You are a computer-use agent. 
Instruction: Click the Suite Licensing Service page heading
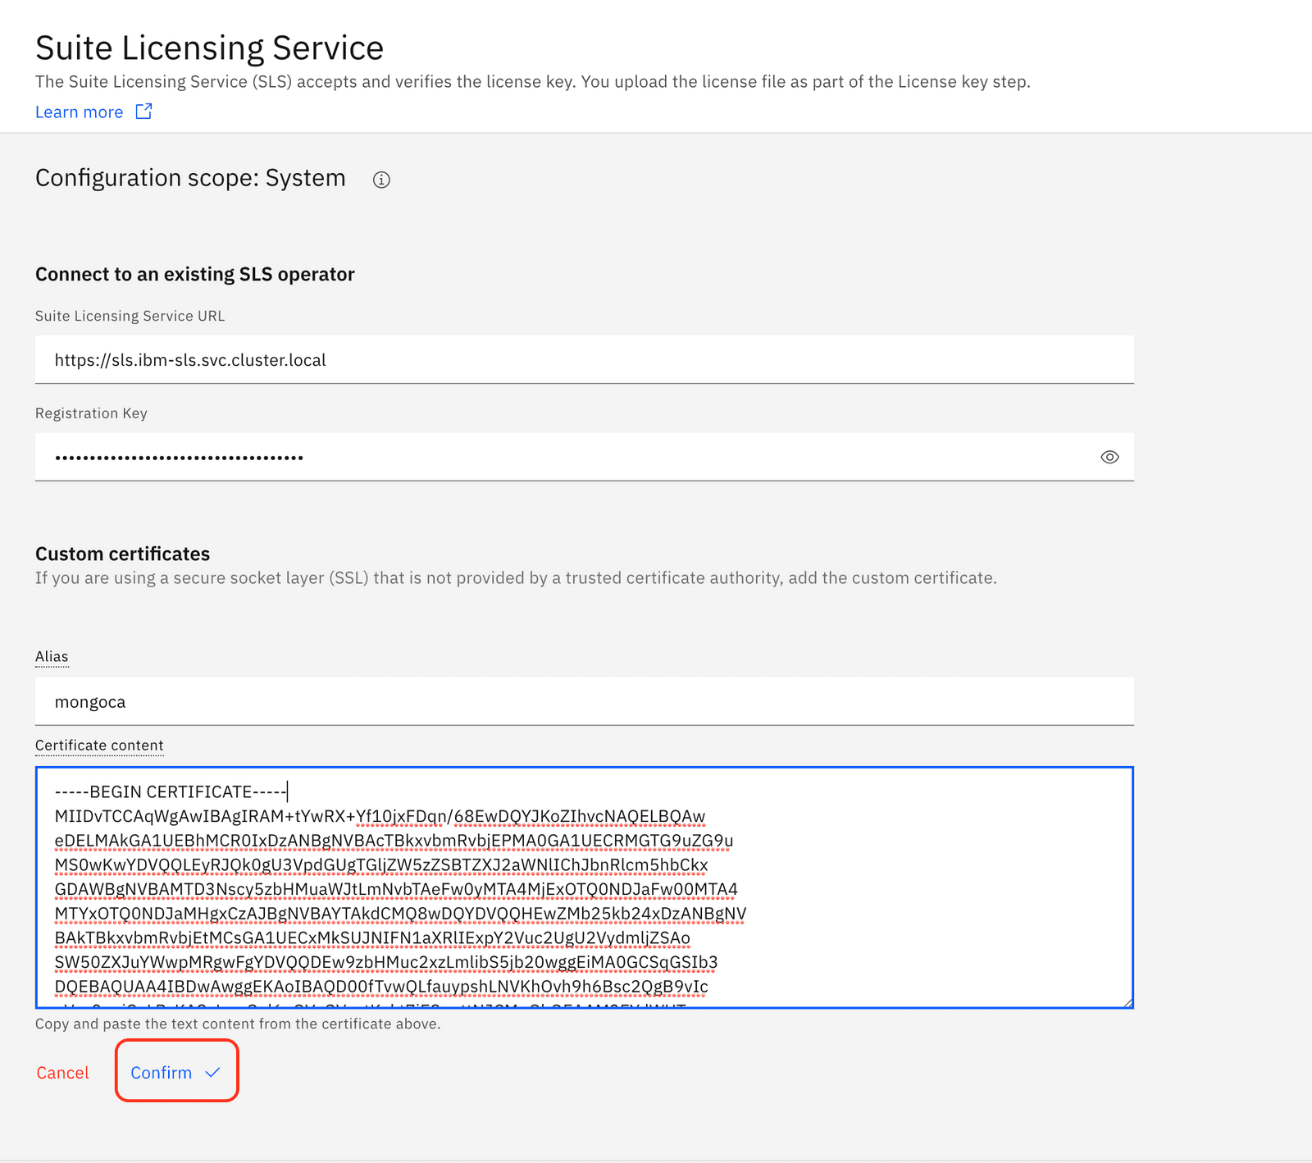[208, 48]
